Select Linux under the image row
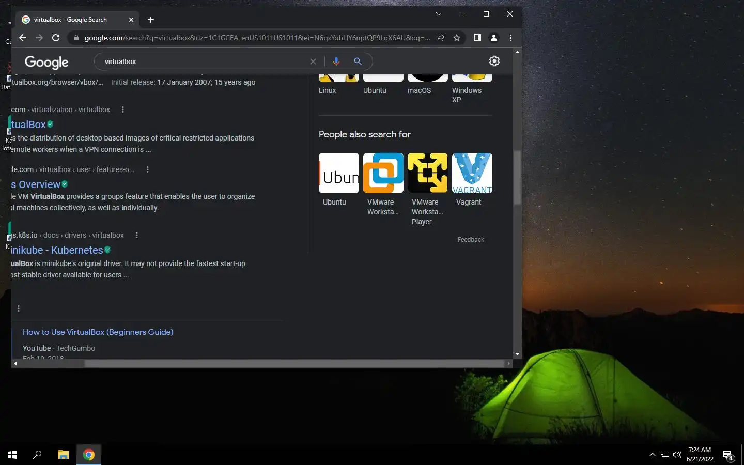744x465 pixels. (328, 90)
